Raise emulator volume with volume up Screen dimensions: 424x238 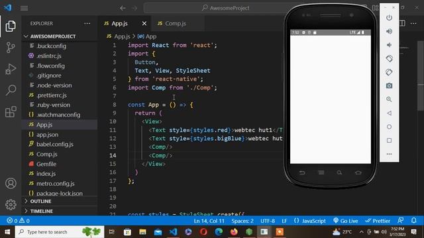[389, 31]
